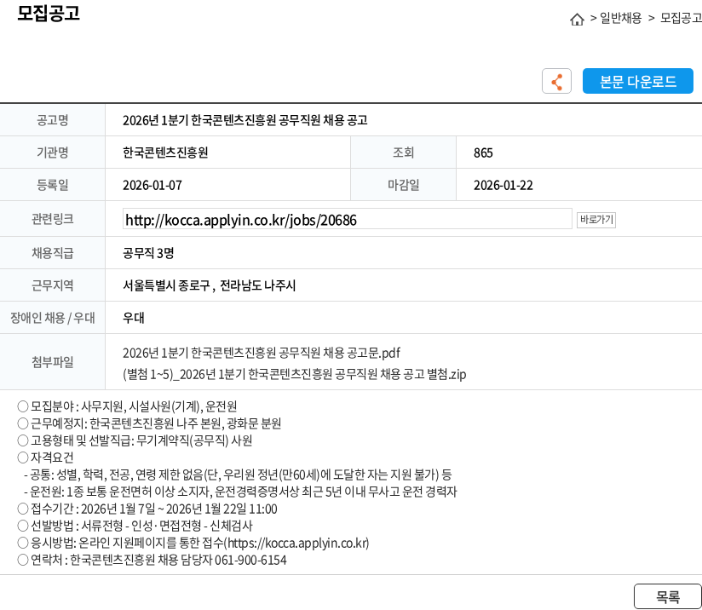Click the announcement title 2026년 1분기 공무직원 채용 공고
Viewport: 702px width, 610px height.
[x=245, y=120]
